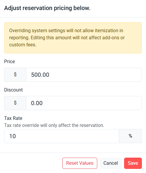Click the Discount field label

(x=14, y=90)
